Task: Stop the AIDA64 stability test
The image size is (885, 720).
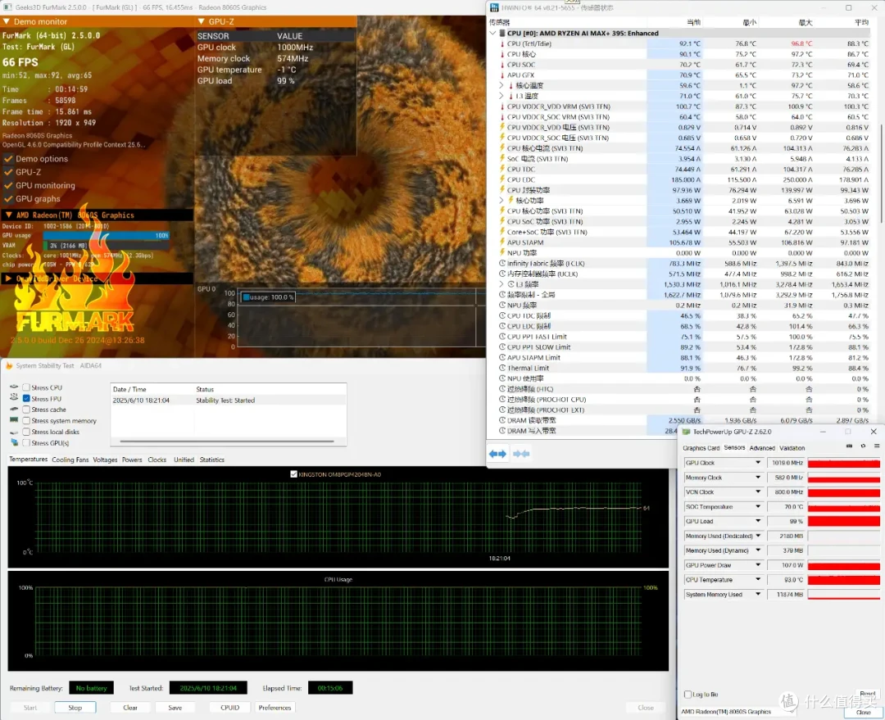Action: coord(75,708)
